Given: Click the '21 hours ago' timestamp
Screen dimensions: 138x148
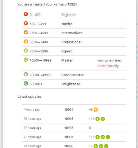Looking at the screenshot, I should (33, 137).
